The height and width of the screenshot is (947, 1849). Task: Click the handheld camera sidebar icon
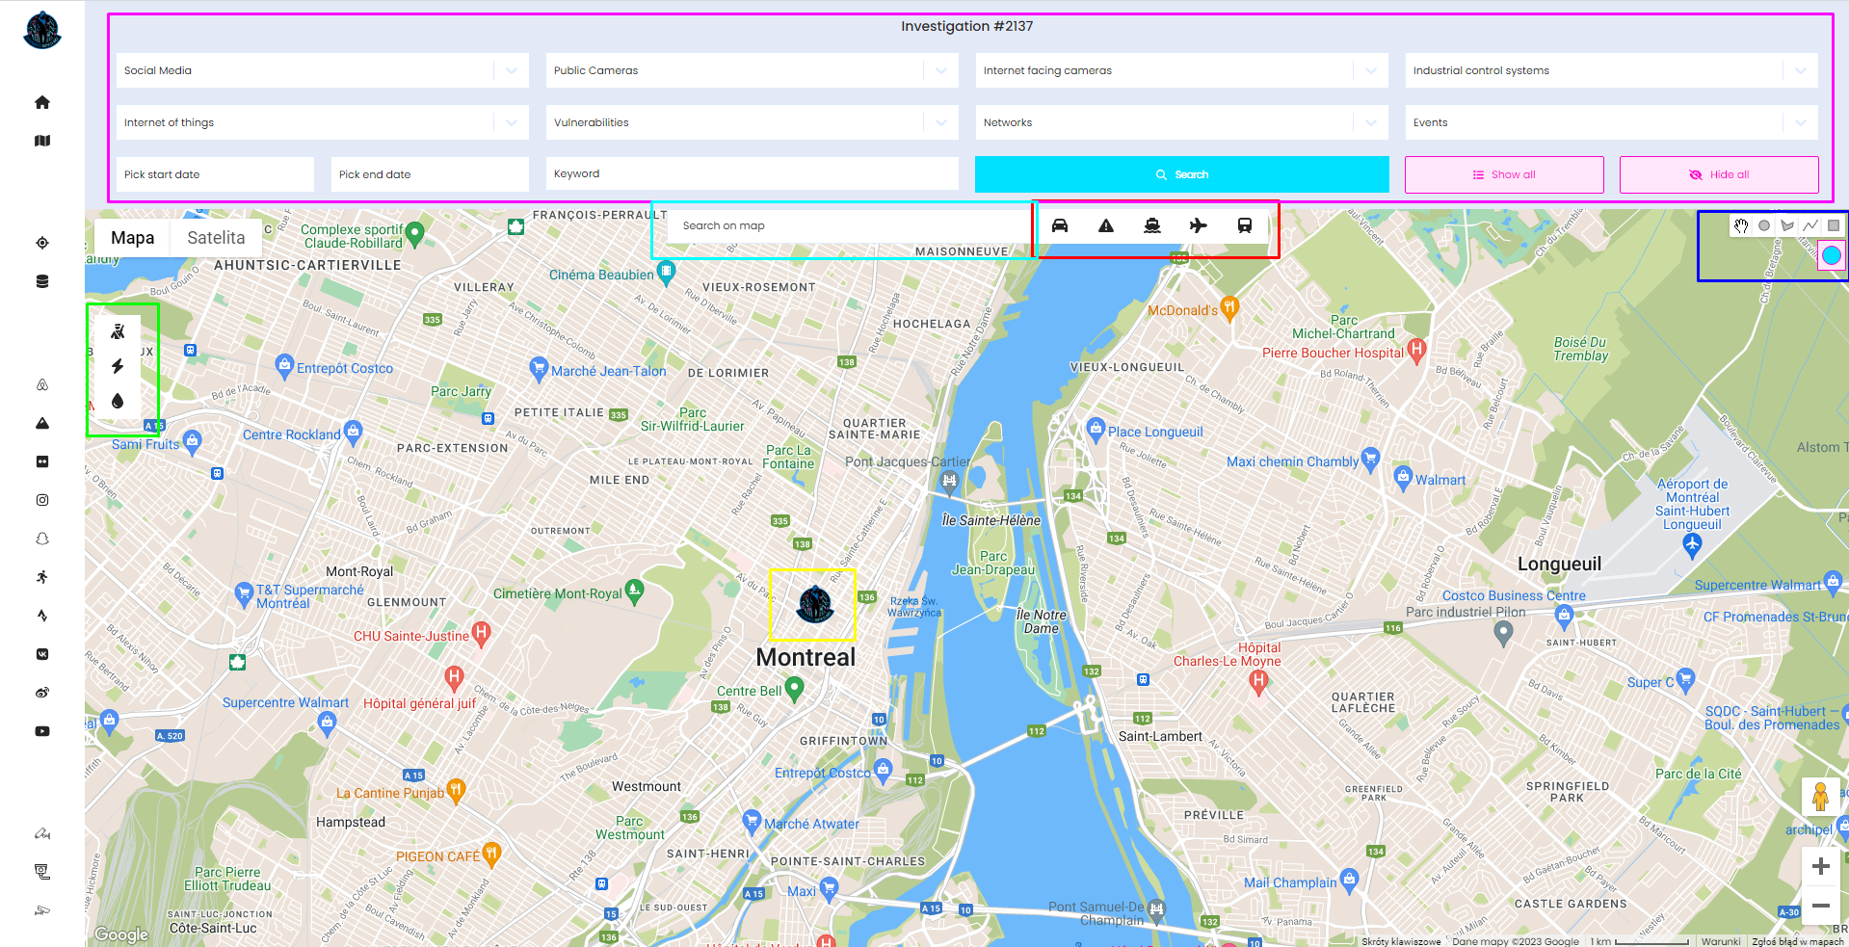click(42, 833)
